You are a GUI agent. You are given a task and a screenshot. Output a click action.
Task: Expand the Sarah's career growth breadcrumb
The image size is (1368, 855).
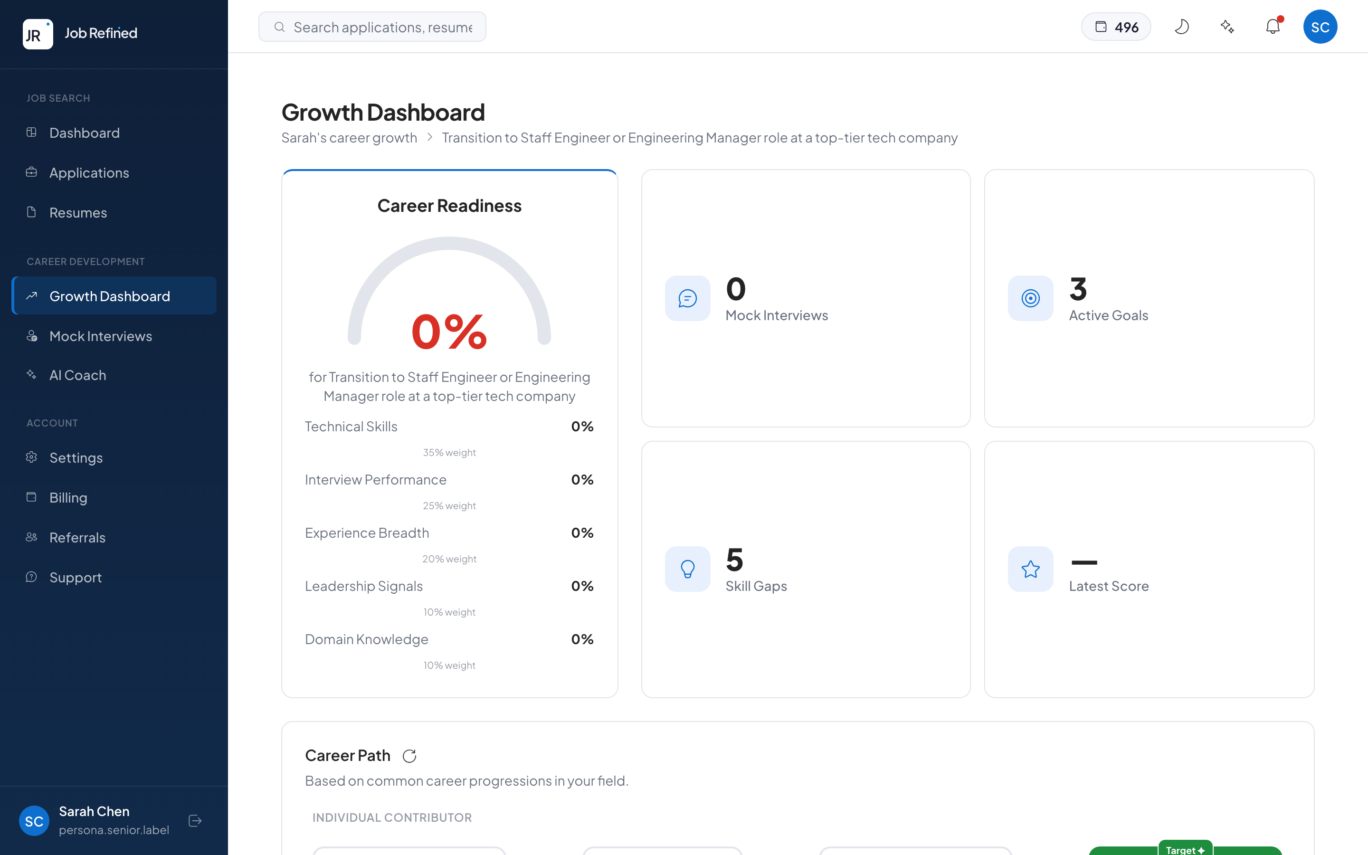[349, 137]
